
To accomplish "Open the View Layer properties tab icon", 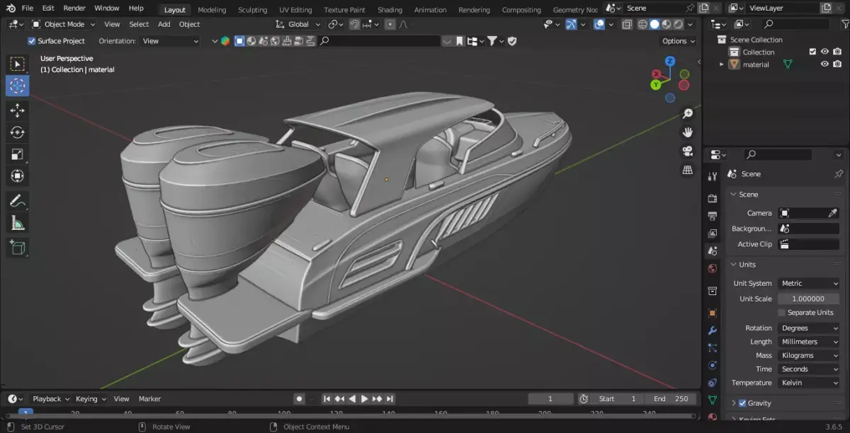I will coord(713,233).
